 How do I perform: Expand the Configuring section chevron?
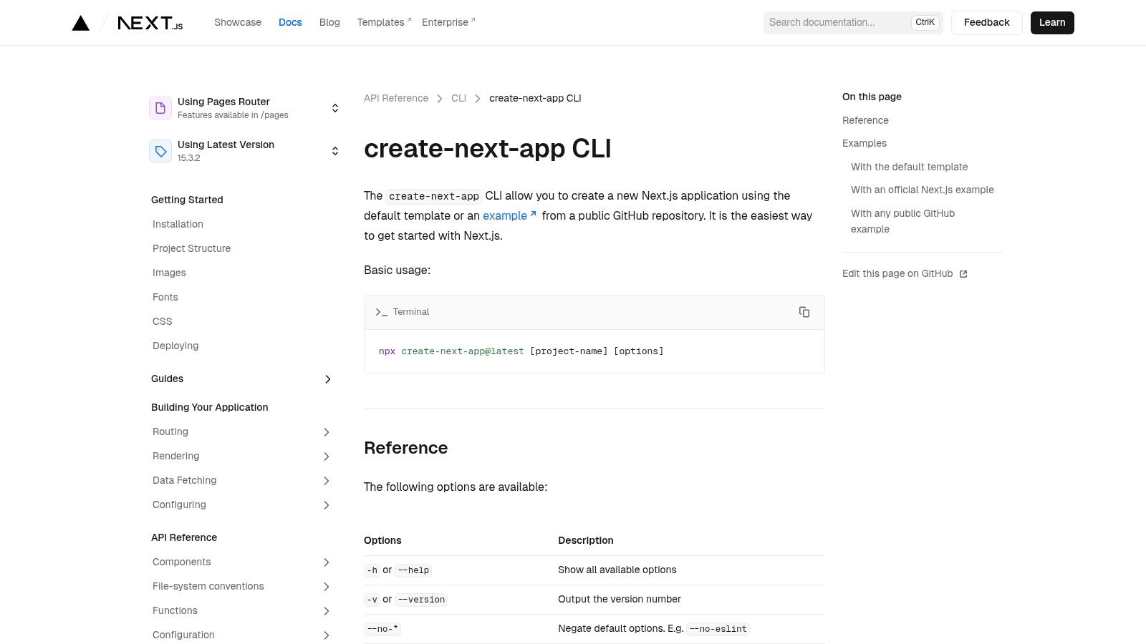click(327, 505)
